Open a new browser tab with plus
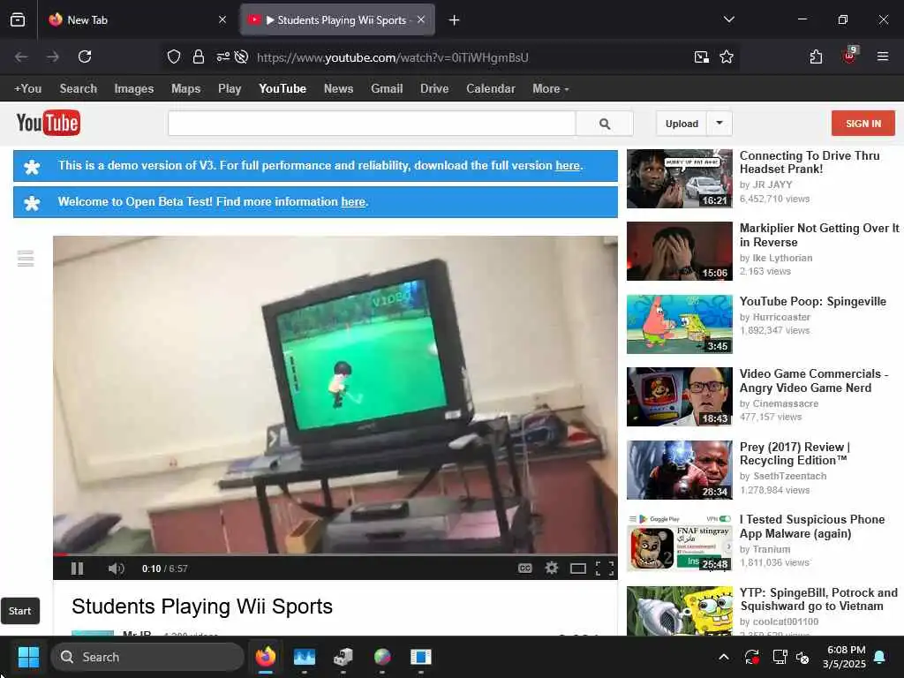This screenshot has height=678, width=904. point(455,20)
